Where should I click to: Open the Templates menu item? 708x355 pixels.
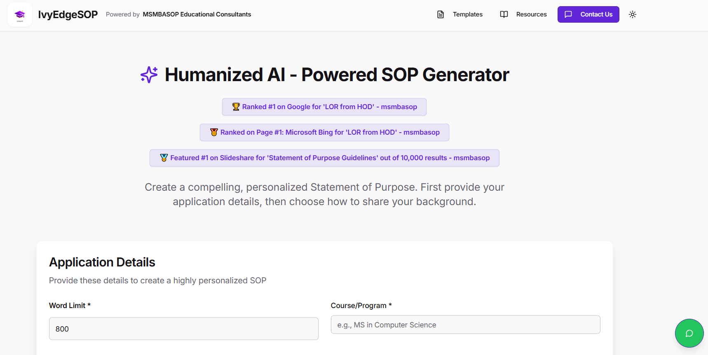(x=467, y=14)
